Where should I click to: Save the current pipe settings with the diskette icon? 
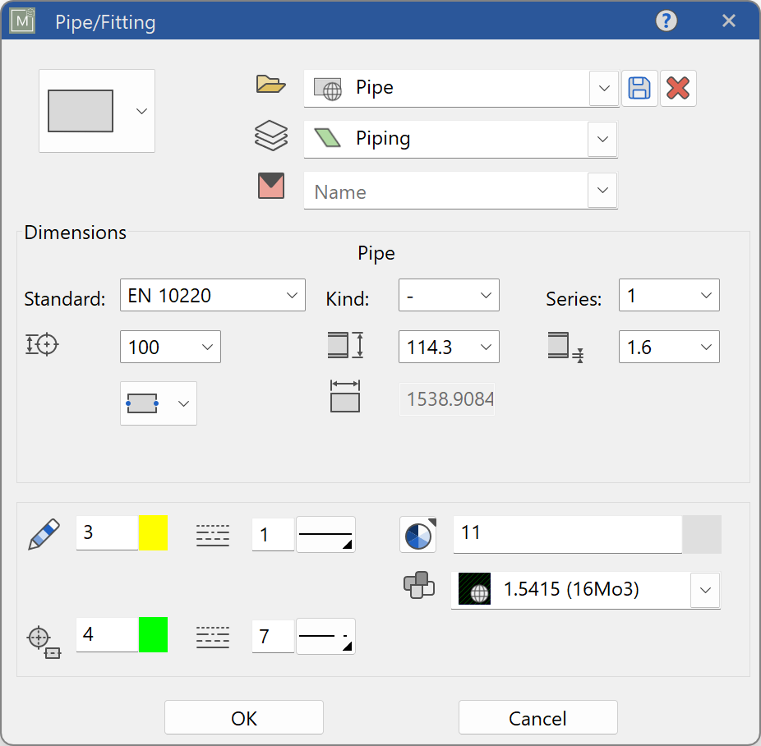click(x=639, y=89)
